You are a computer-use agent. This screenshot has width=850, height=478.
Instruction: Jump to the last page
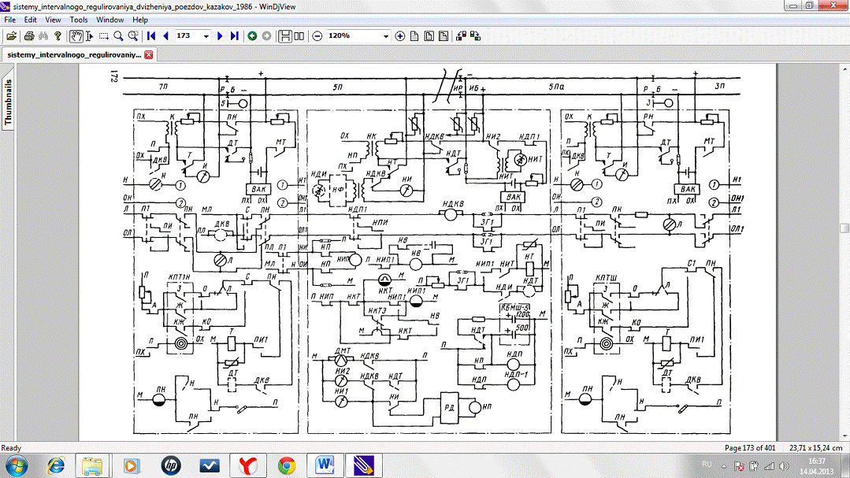(x=234, y=36)
